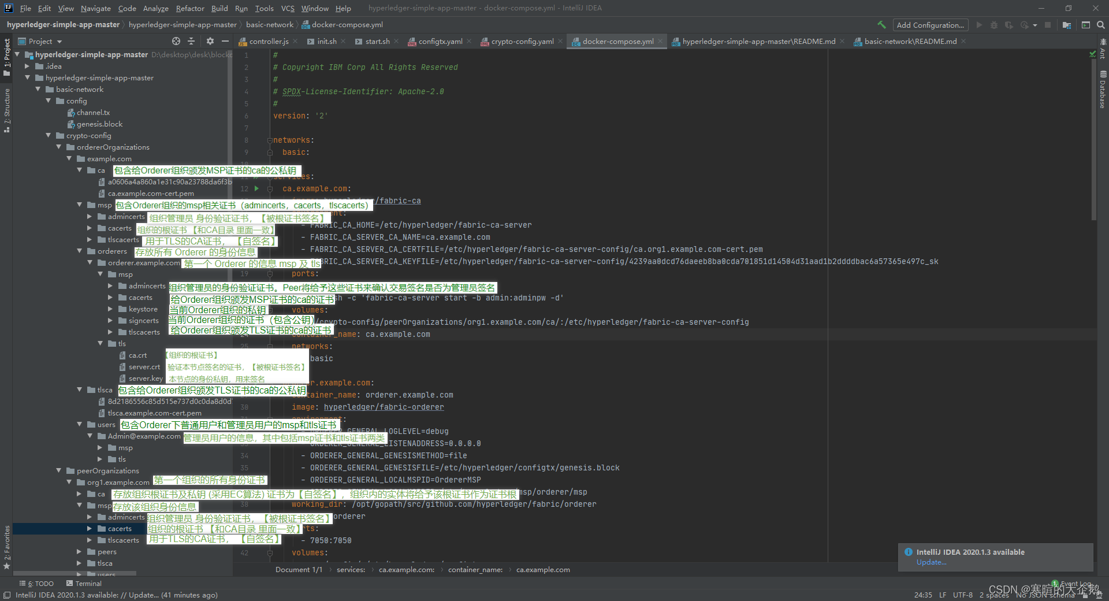Open Search Everywhere magnifier icon

coord(1101,25)
